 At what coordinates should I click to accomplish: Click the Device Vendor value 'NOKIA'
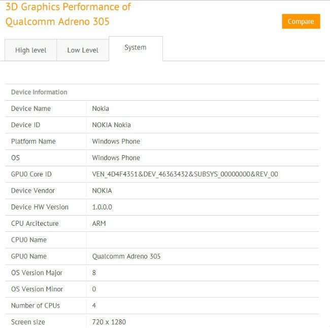point(102,191)
